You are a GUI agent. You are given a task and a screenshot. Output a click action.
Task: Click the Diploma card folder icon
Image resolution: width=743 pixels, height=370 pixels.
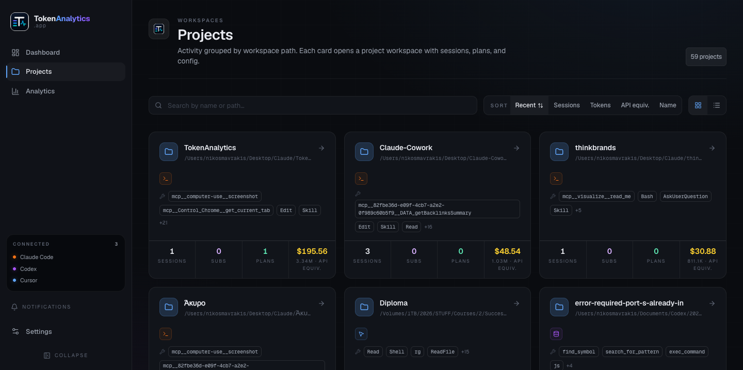(364, 307)
